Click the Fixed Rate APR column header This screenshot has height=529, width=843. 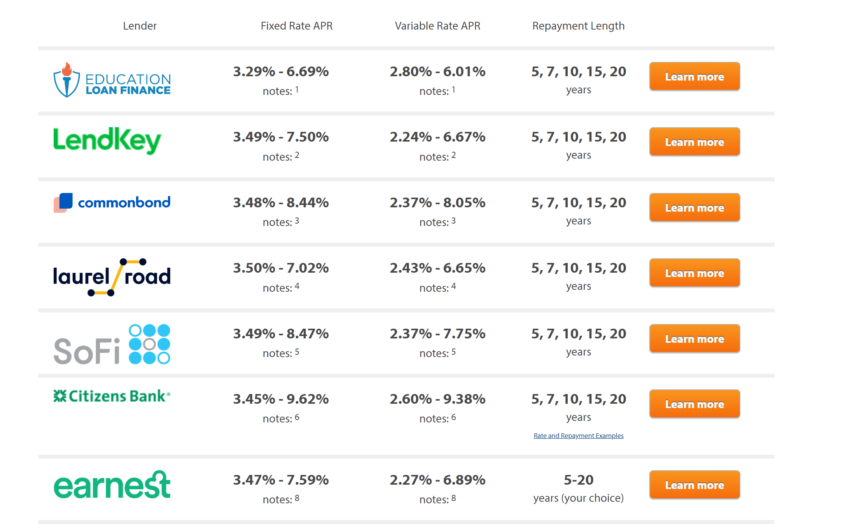tap(296, 26)
